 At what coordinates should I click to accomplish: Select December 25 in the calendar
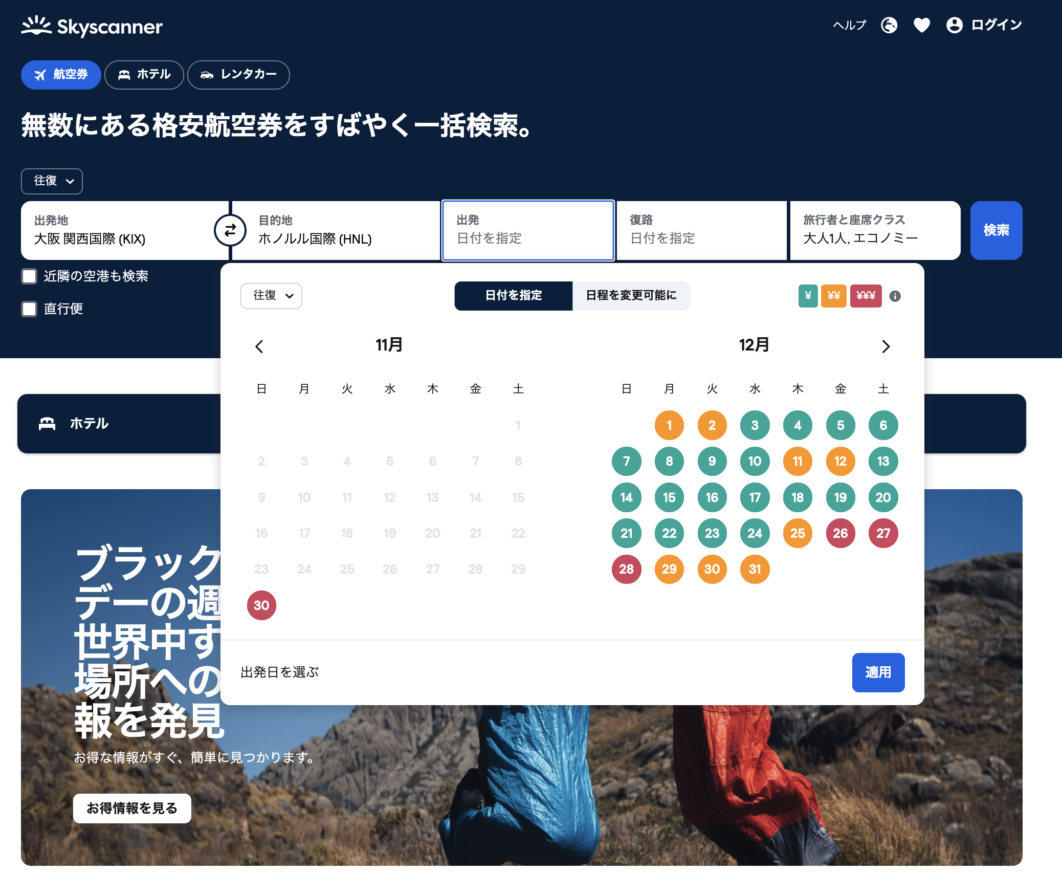(x=797, y=533)
